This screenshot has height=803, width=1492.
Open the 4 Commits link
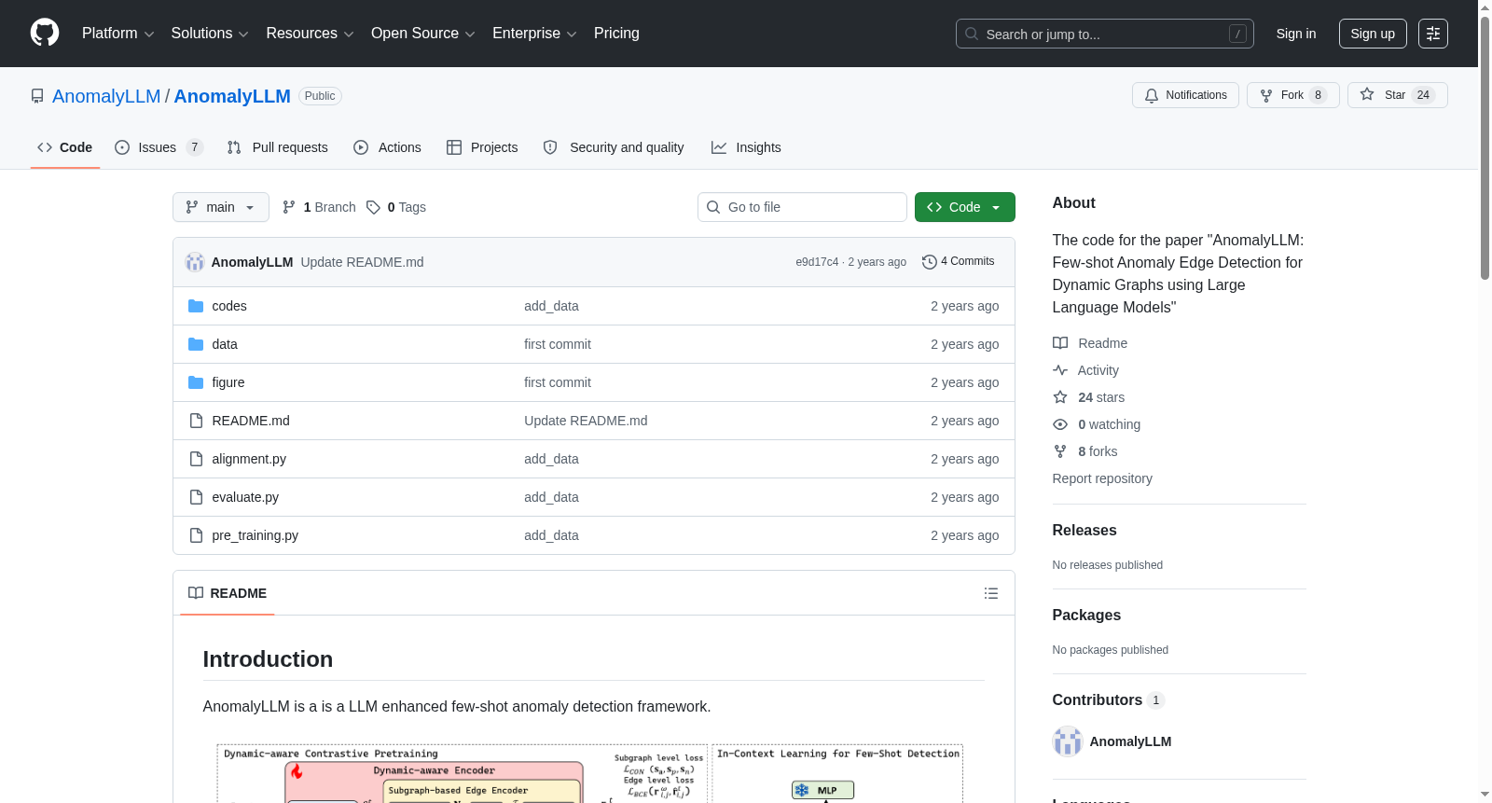(958, 262)
